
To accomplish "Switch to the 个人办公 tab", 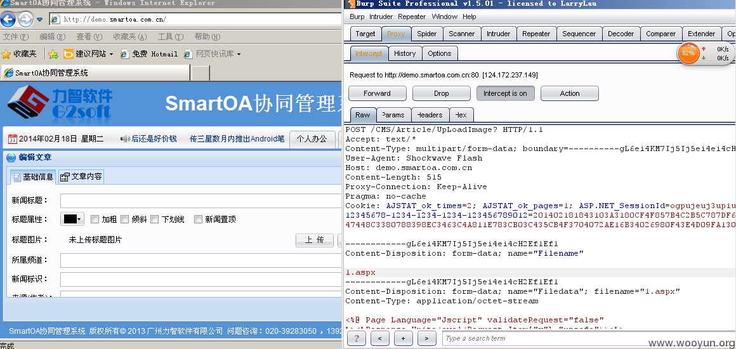I will (x=312, y=139).
